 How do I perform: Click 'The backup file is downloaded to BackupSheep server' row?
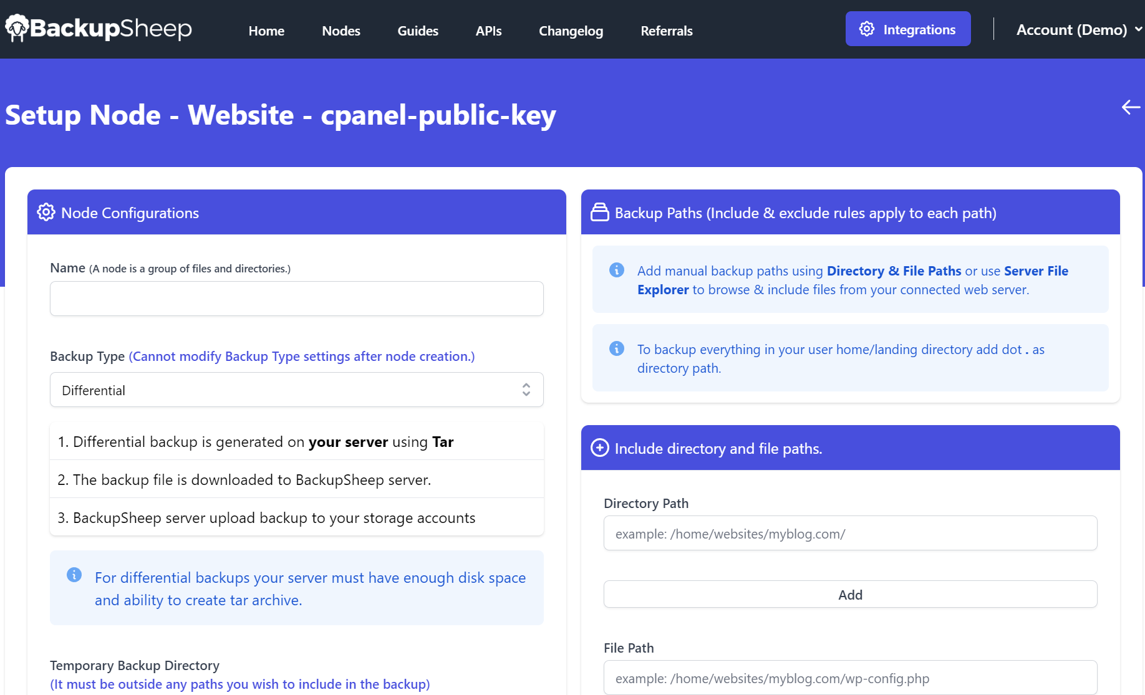[x=297, y=479]
